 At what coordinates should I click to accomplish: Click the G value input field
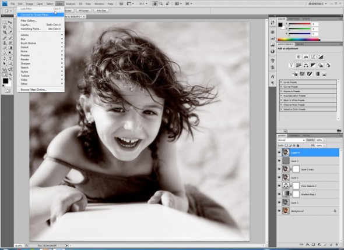click(315, 29)
